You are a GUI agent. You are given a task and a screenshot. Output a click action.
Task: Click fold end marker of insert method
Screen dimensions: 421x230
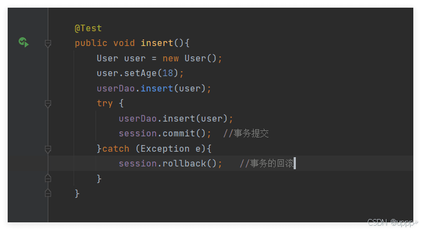pyautogui.click(x=48, y=193)
